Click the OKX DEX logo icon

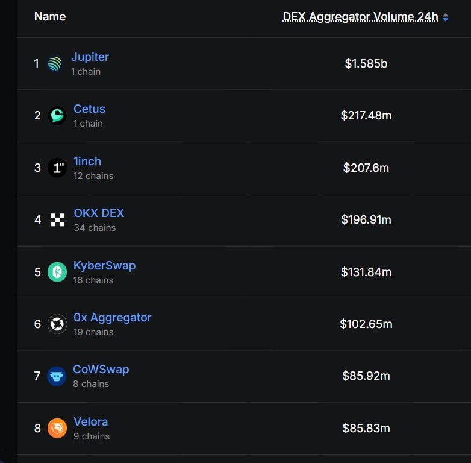click(57, 220)
